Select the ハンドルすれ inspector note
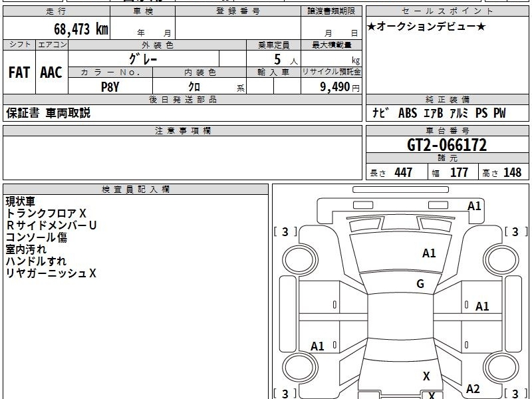The width and height of the screenshot is (532, 399). (36, 261)
